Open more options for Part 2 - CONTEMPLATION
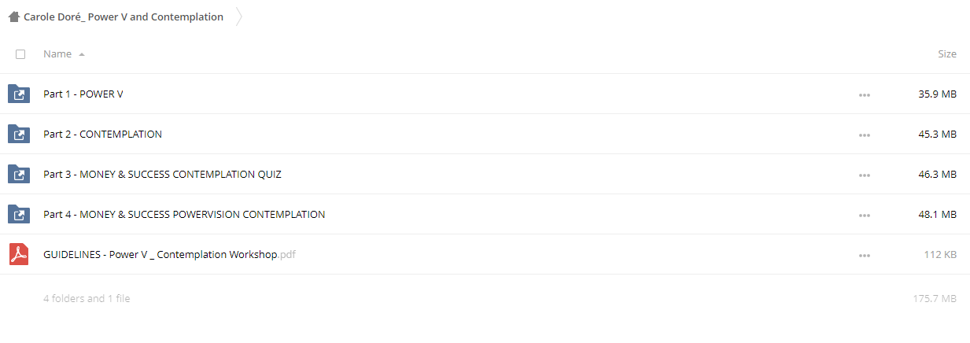The height and width of the screenshot is (343, 970). [x=865, y=135]
